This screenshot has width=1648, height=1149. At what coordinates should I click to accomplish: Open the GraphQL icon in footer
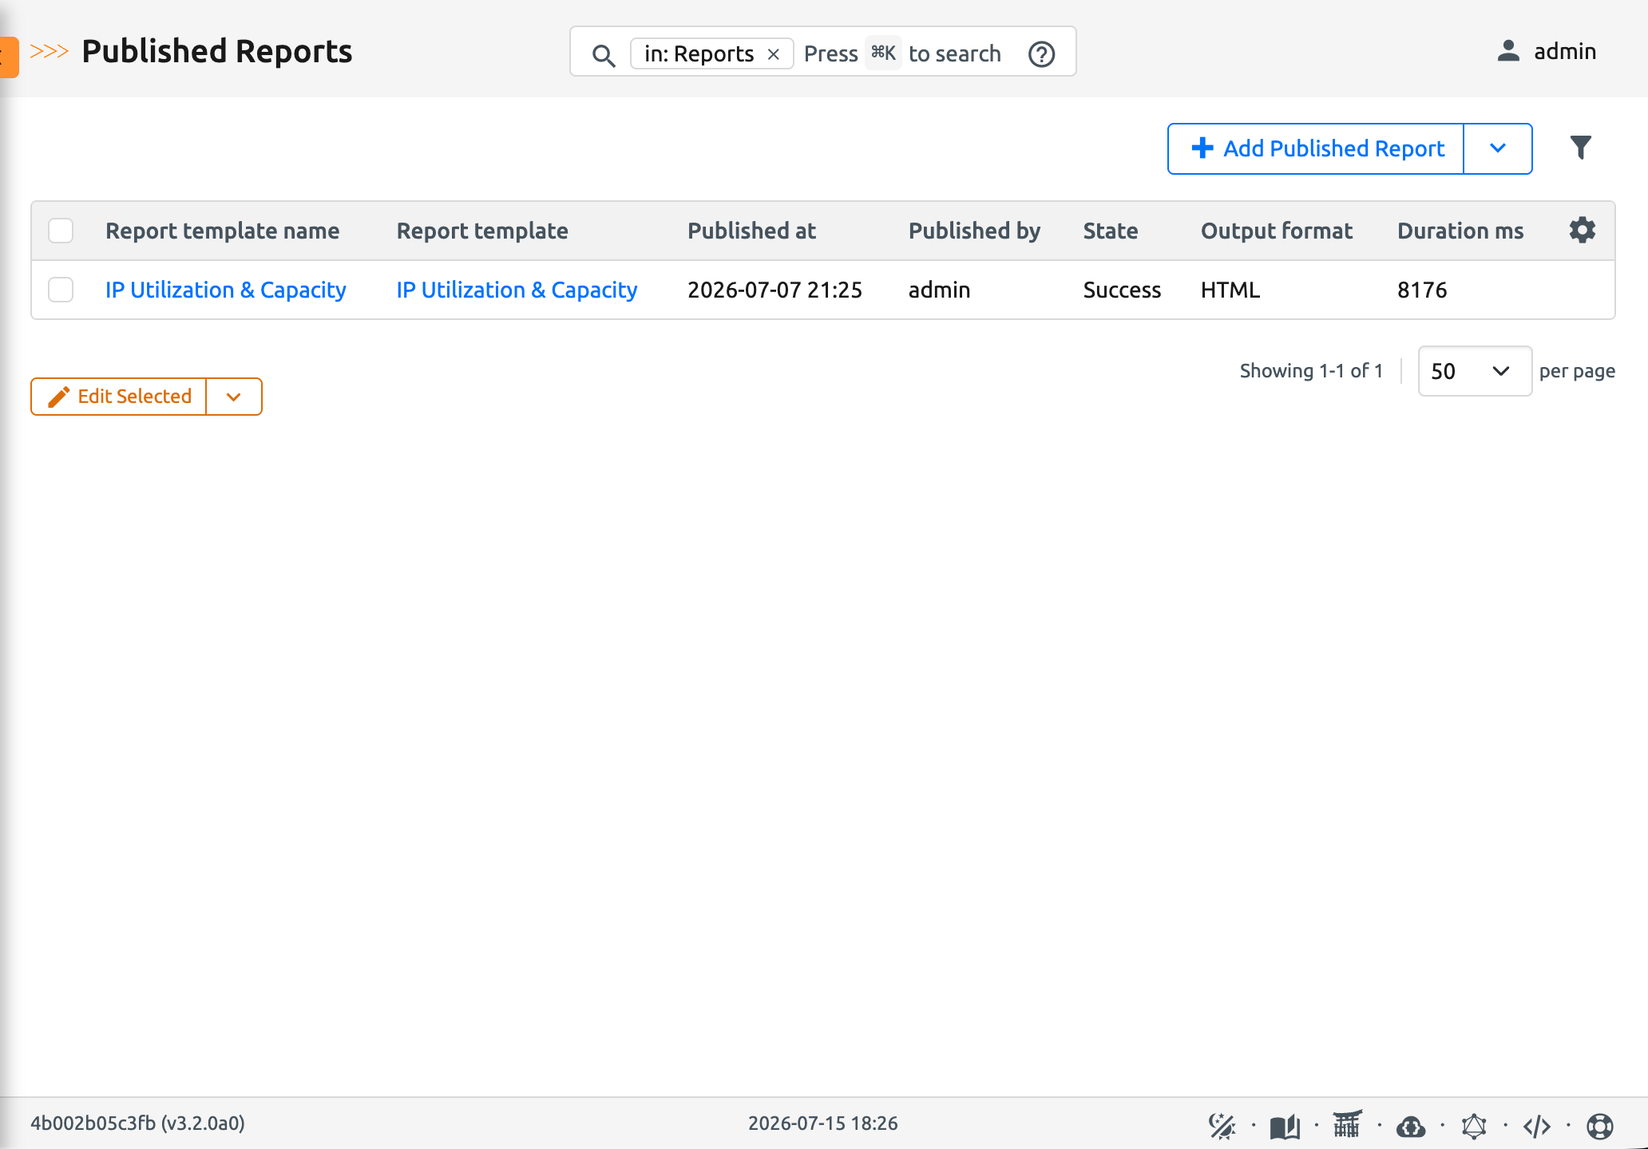click(1474, 1126)
